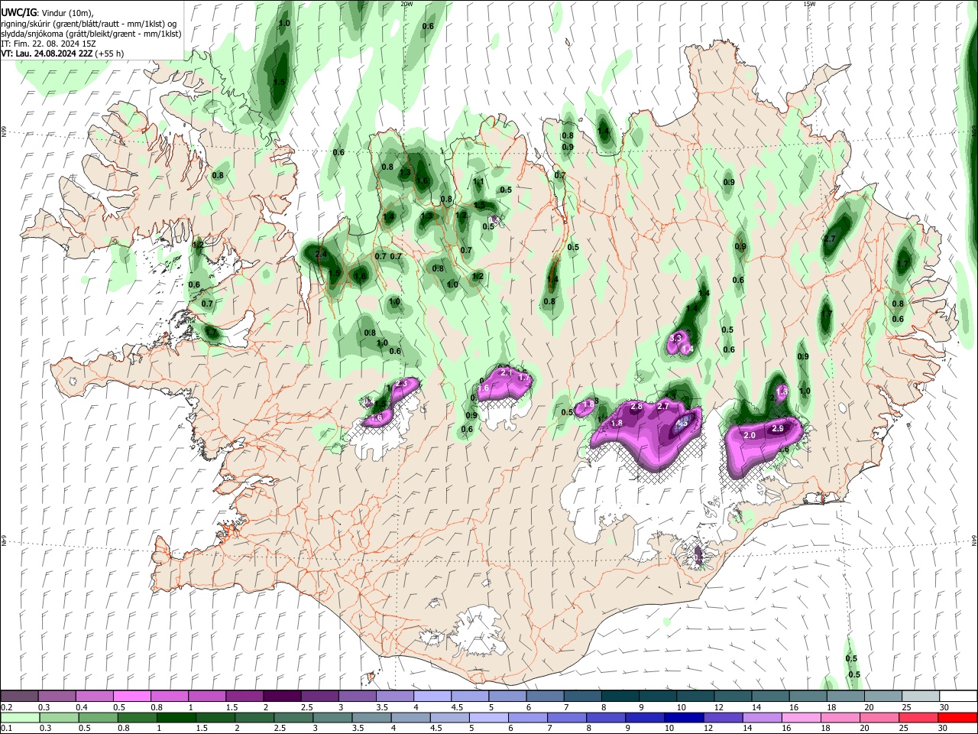Click the "0.1" label starting the lower legend scale
The height and width of the screenshot is (734, 978).
coord(6,728)
